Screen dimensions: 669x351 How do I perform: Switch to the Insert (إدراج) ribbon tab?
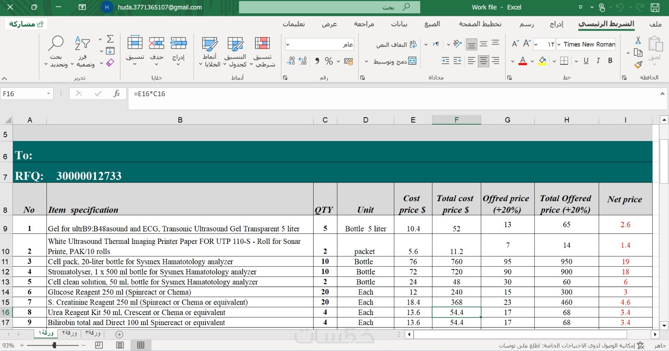556,24
